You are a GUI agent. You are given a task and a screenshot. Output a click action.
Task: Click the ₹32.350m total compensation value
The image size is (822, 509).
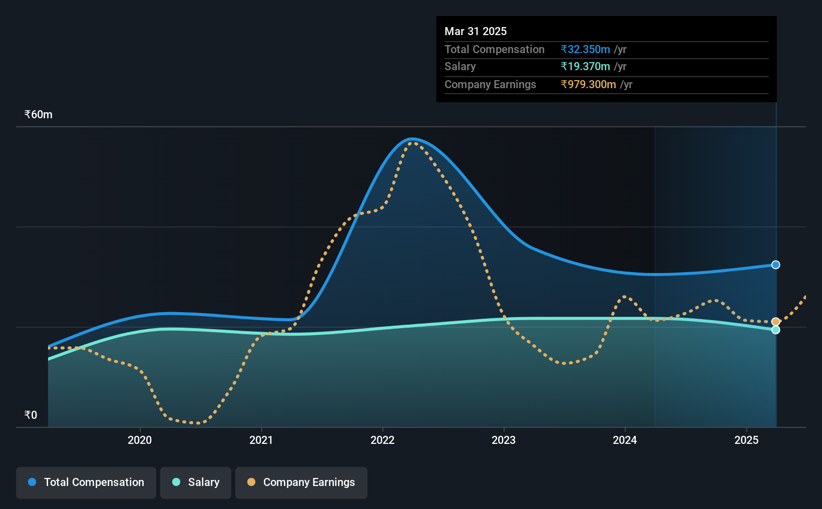pos(585,49)
